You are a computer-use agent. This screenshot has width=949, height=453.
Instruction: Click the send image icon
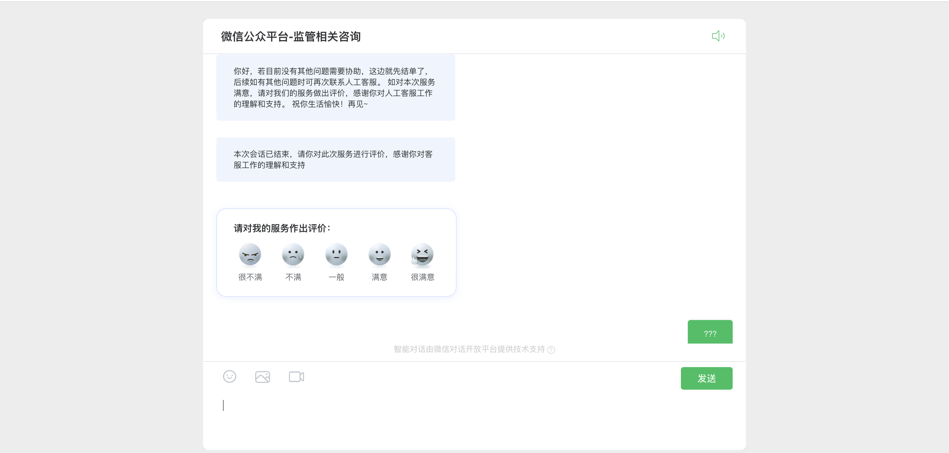click(x=262, y=377)
